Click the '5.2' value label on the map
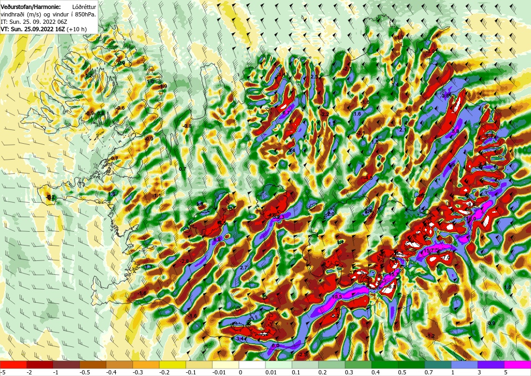531x376 pixels. coord(336,316)
